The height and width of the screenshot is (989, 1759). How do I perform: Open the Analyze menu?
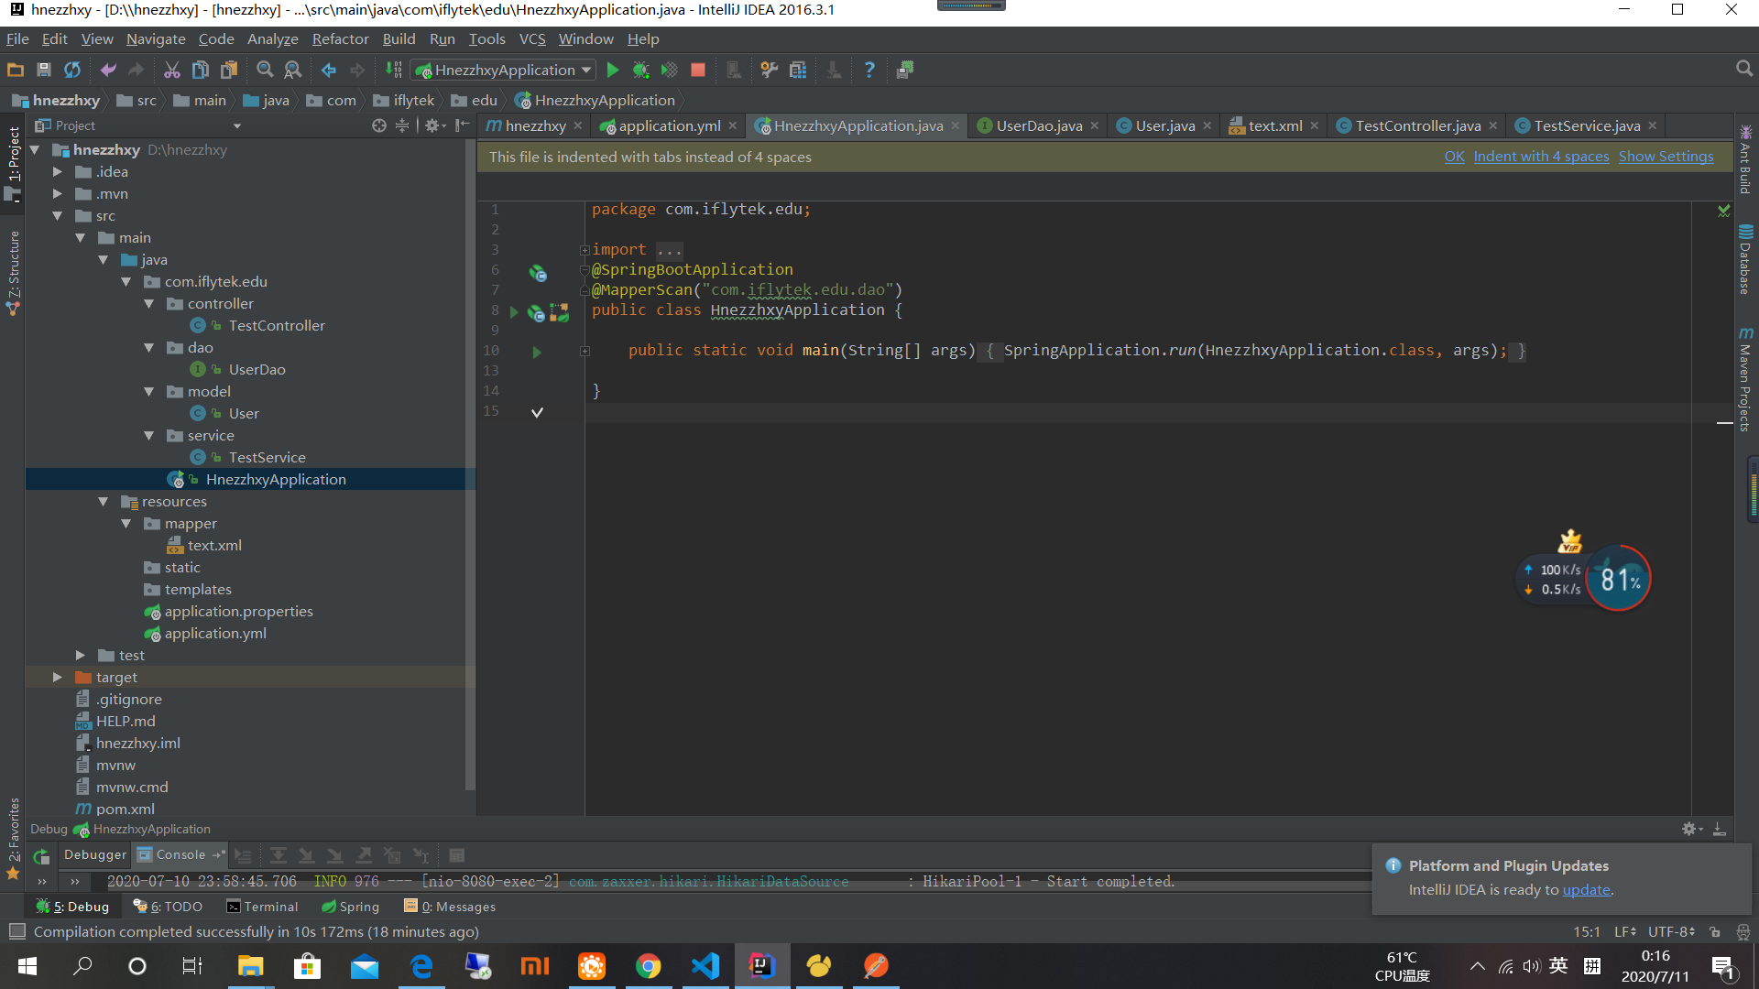273,38
